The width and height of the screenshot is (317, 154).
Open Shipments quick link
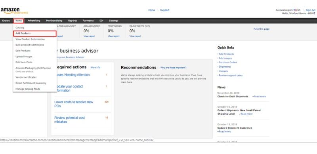[x=224, y=67]
